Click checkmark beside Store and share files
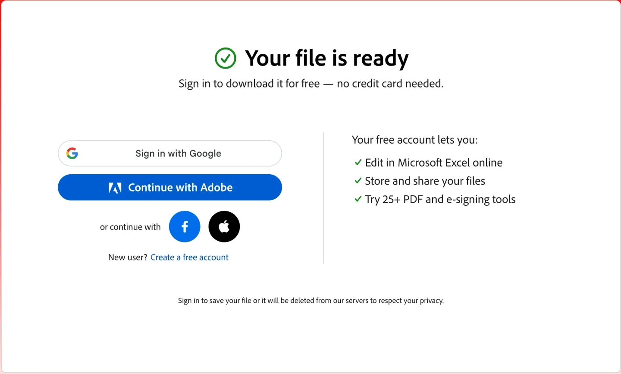Viewport: 621px width, 374px height. pos(358,181)
